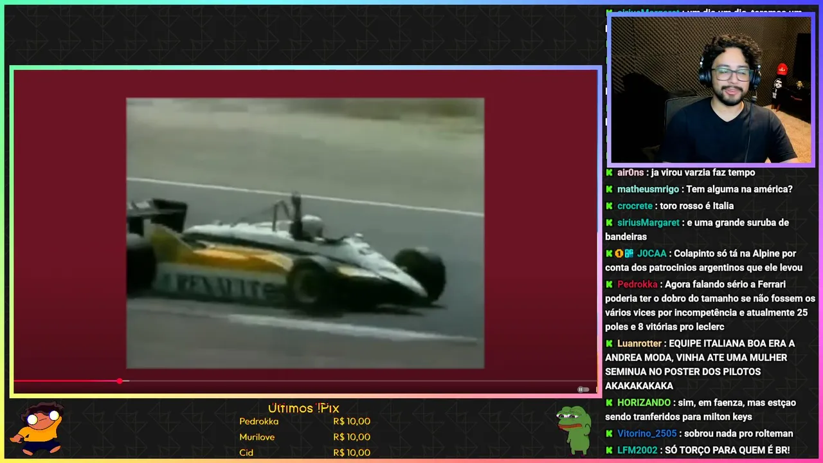The image size is (823, 463).
Task: Click Cid in the Pix donation list
Action: [246, 452]
